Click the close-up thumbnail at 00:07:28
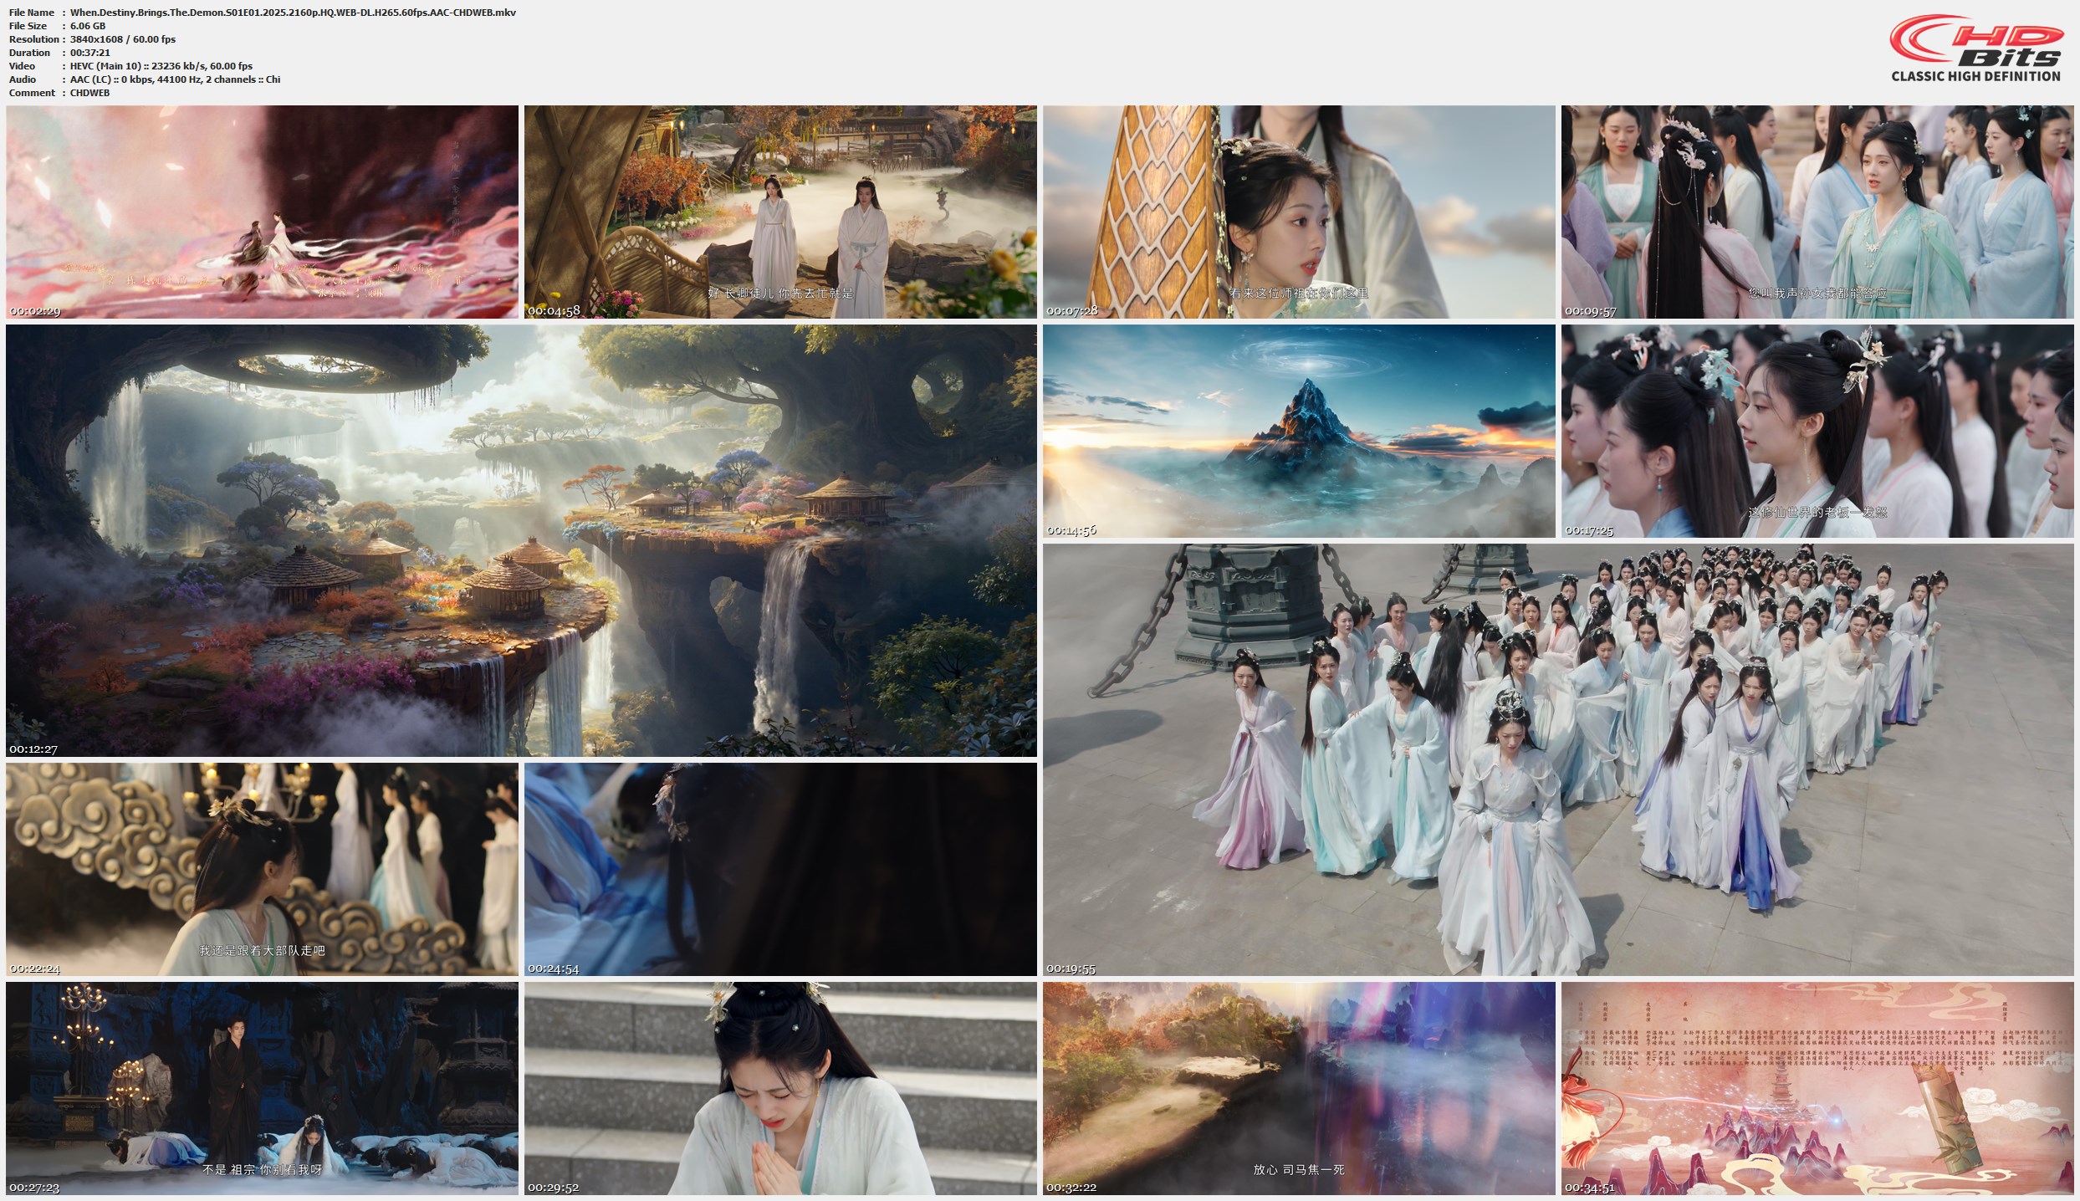The image size is (2080, 1201). coord(1299,212)
